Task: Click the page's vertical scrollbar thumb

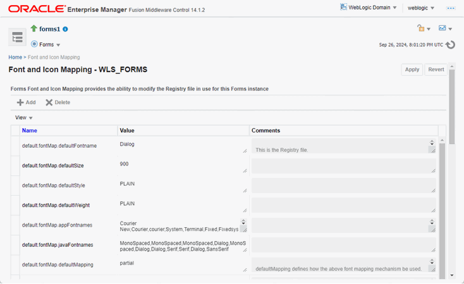Action: 451,107
